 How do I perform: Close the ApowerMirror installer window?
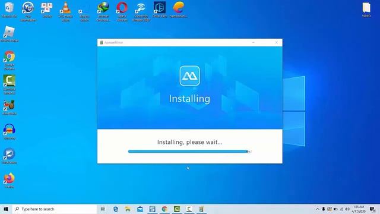click(x=277, y=42)
